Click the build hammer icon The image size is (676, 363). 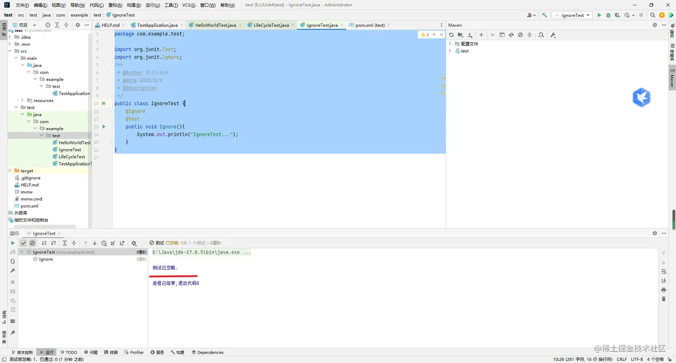coord(544,15)
